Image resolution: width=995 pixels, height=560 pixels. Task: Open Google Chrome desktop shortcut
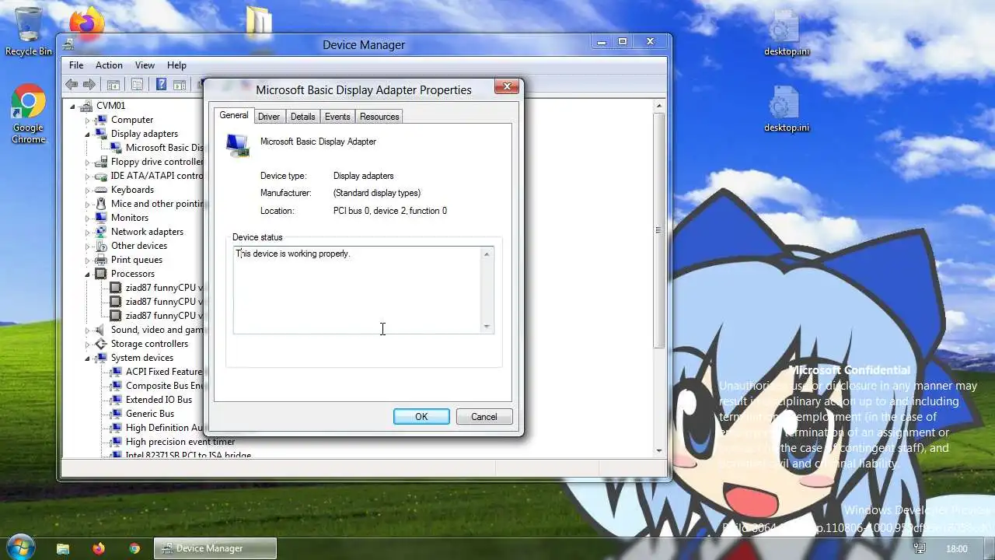(28, 114)
